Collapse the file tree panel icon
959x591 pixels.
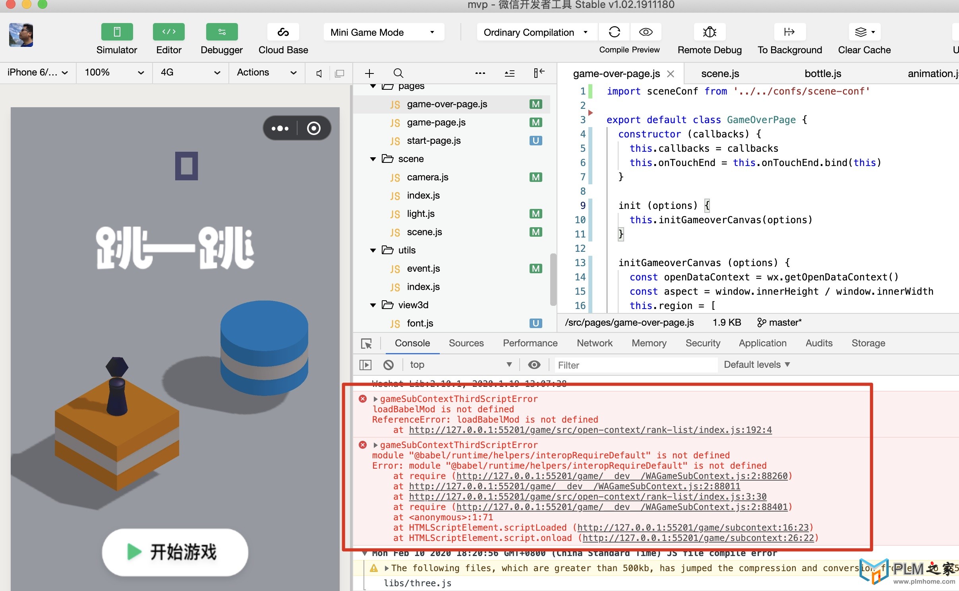coord(539,73)
